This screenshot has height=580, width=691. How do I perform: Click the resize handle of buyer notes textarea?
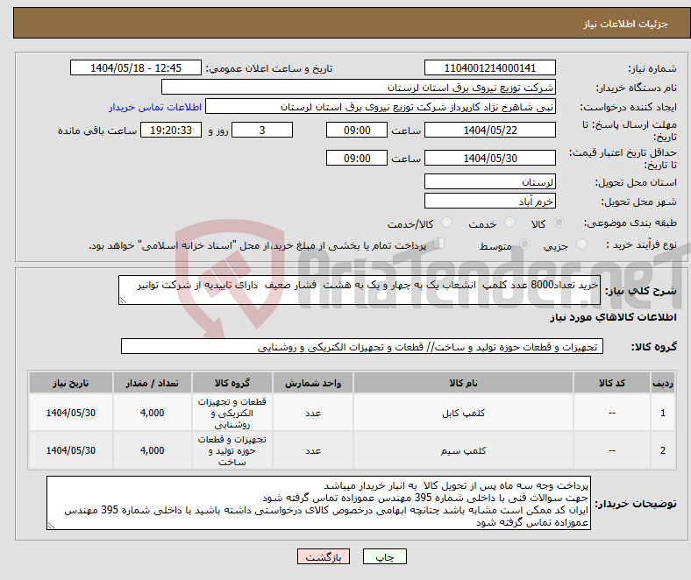51,526
